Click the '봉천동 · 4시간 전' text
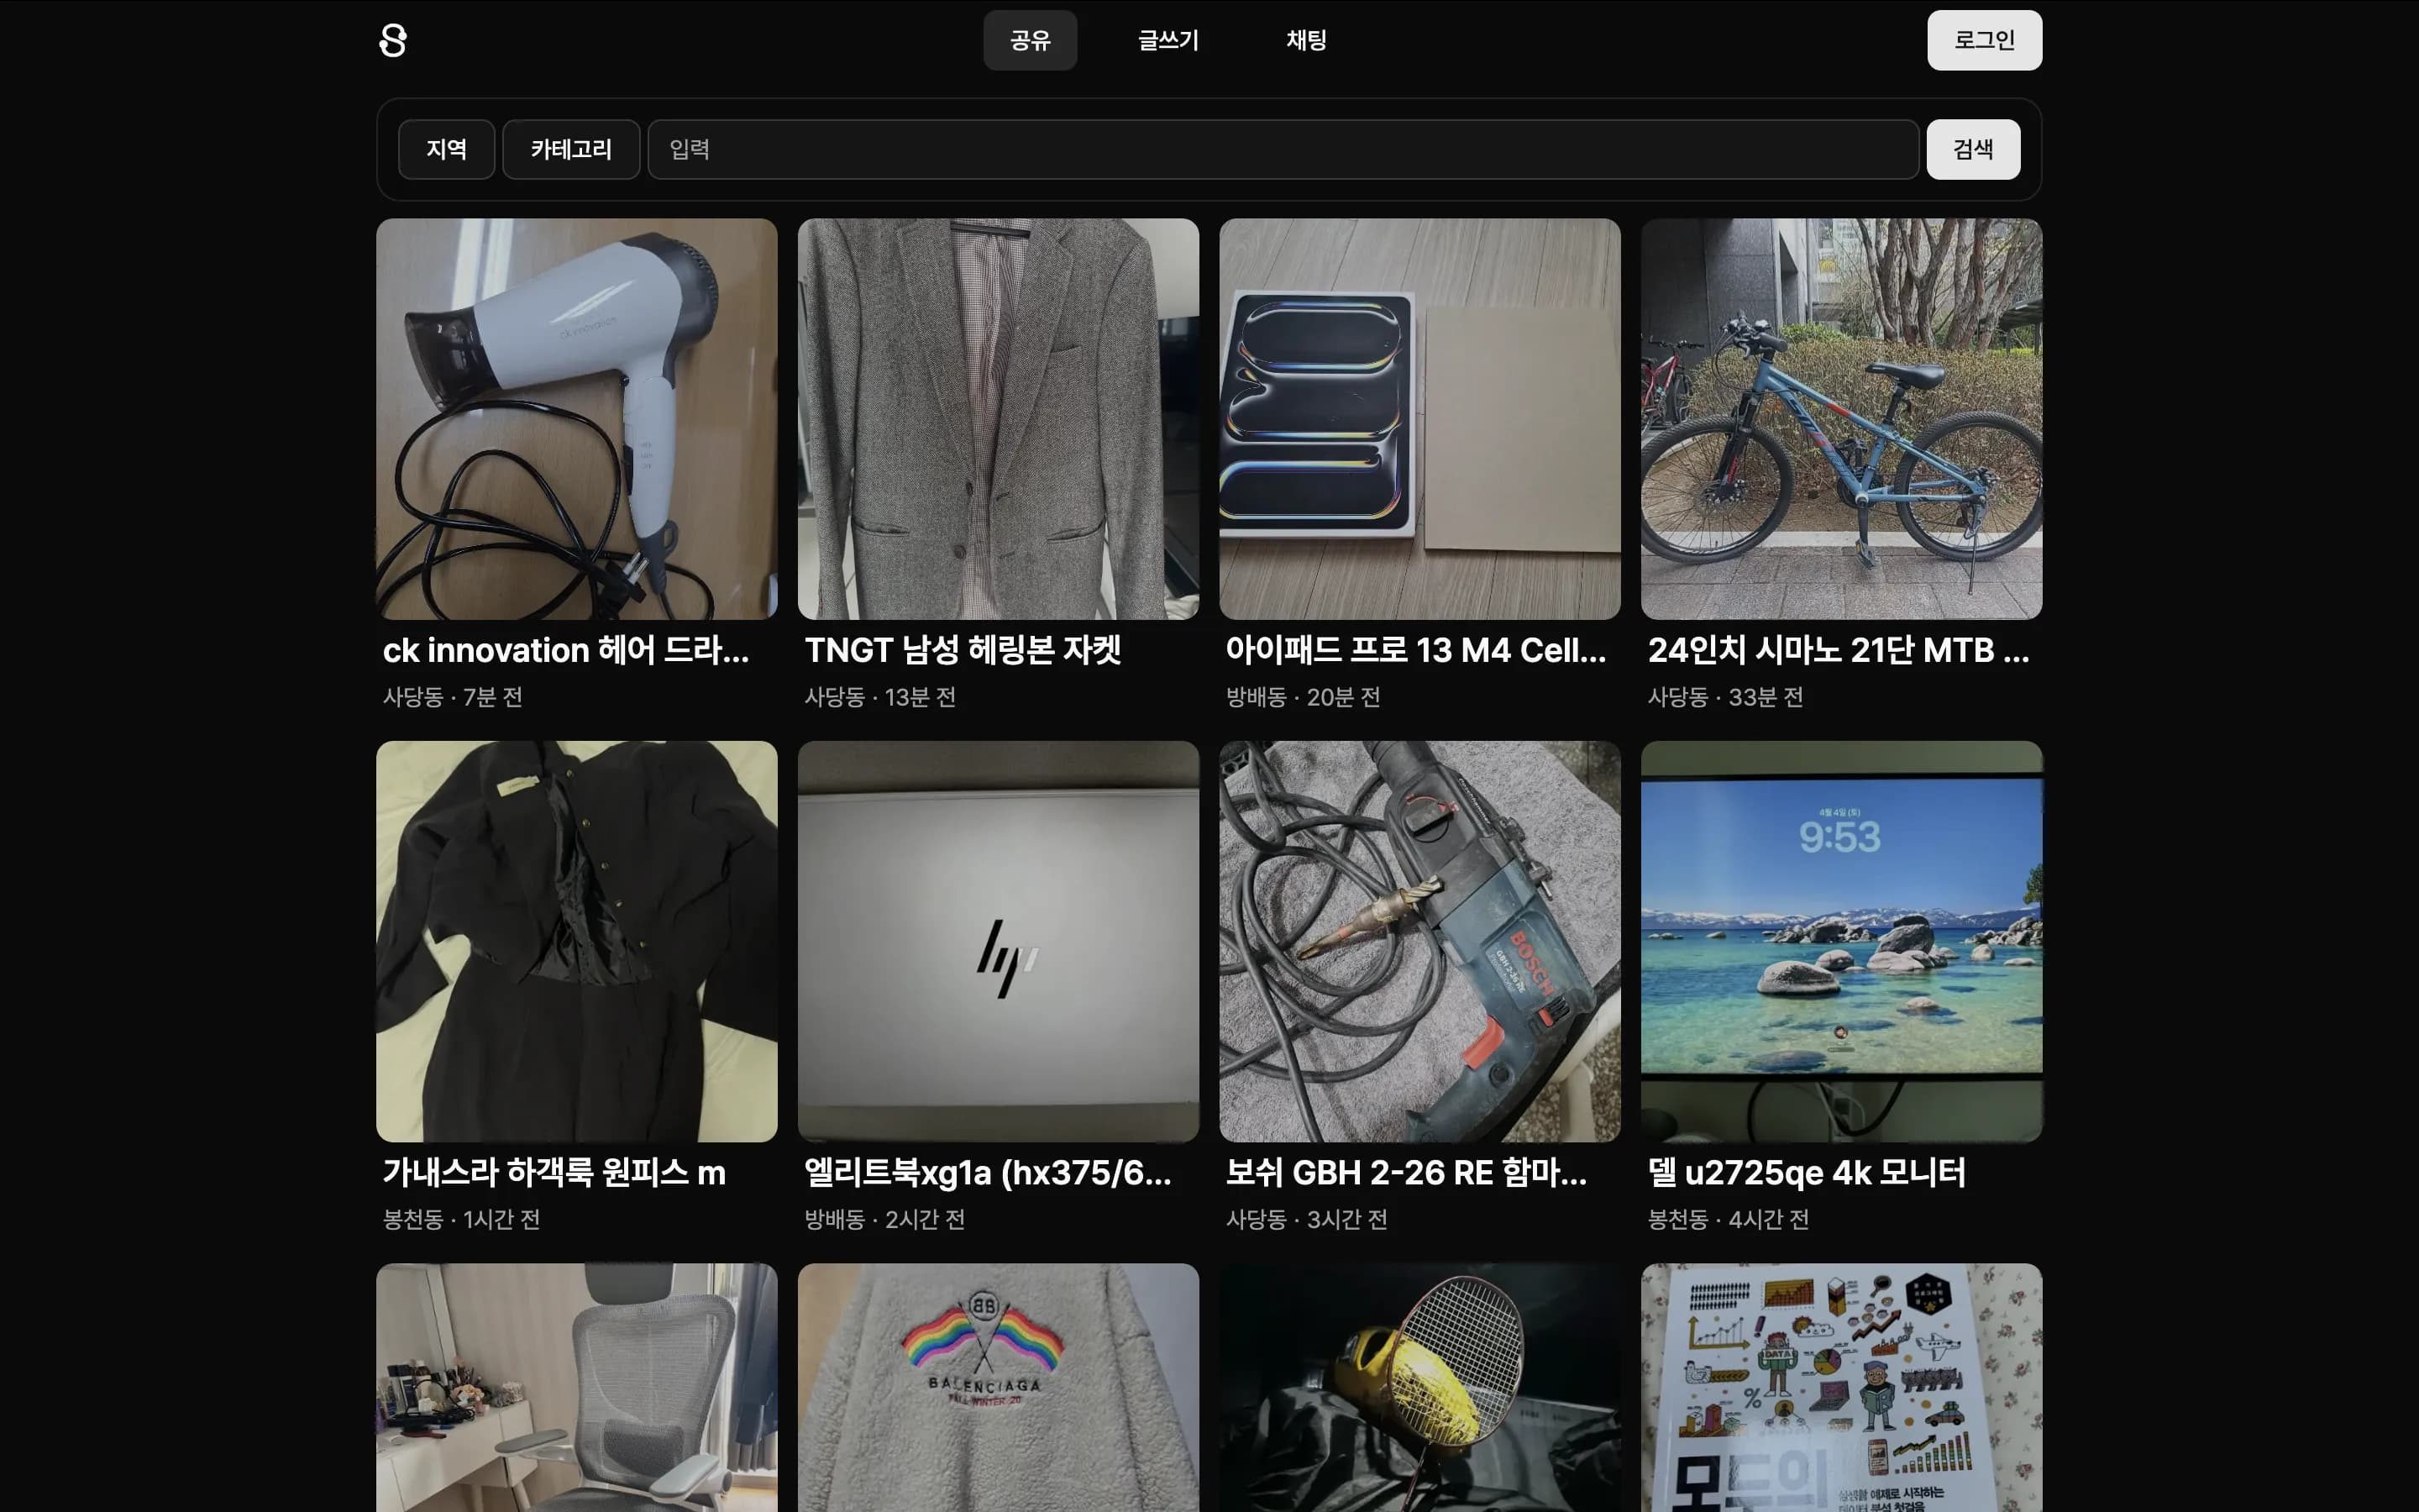Image resolution: width=2419 pixels, height=1512 pixels. click(1729, 1219)
